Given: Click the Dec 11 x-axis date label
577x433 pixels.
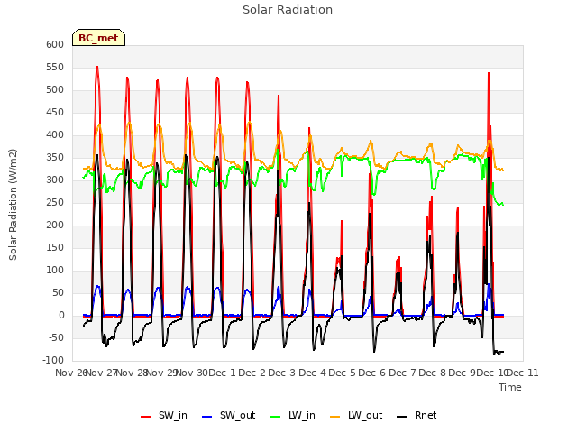Looking at the screenshot, I should [523, 373].
